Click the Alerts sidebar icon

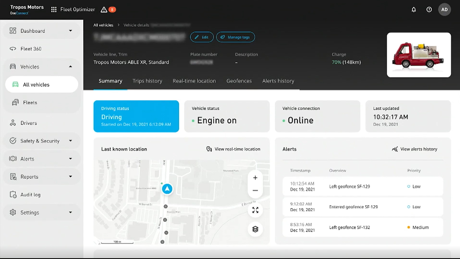tap(13, 159)
